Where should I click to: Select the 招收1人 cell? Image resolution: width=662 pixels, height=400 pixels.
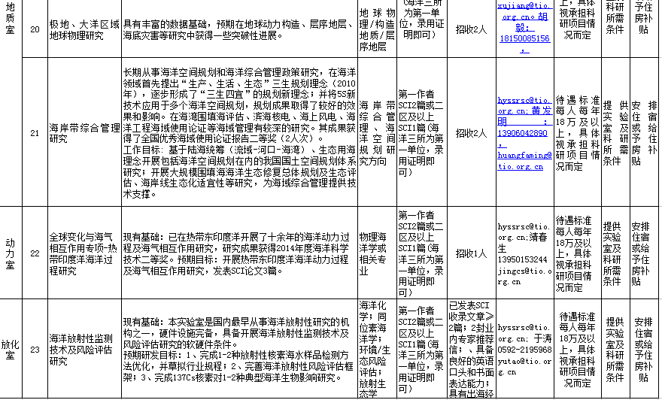[x=472, y=253]
